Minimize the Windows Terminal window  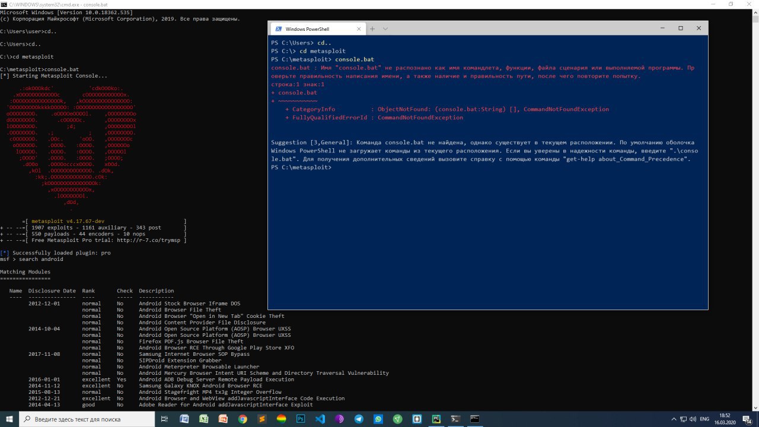point(662,28)
